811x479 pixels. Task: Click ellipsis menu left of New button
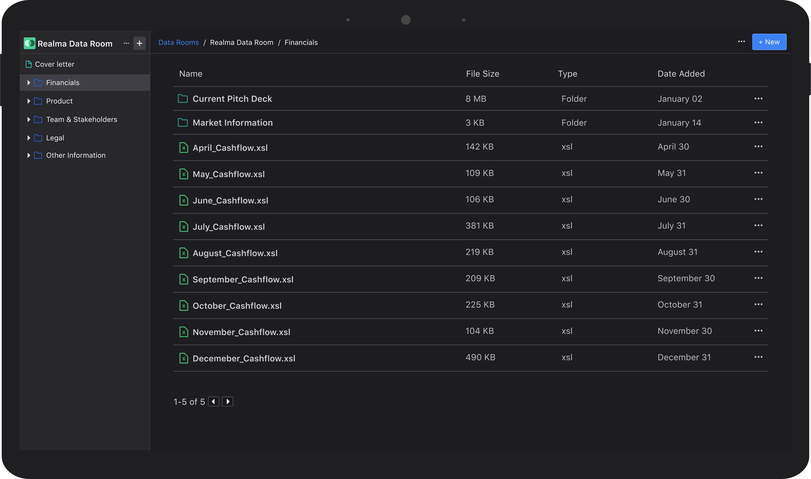point(741,42)
